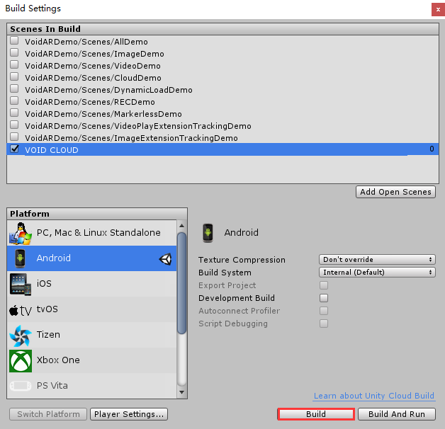This screenshot has width=445, height=429.
Task: Select the VoidARDemo/Scenes/DynamicLoadDemo scene row
Action: pos(222,90)
